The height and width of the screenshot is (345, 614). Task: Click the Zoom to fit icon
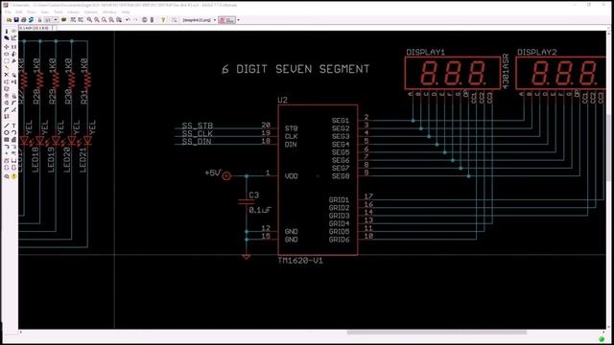pyautogui.click(x=89, y=20)
